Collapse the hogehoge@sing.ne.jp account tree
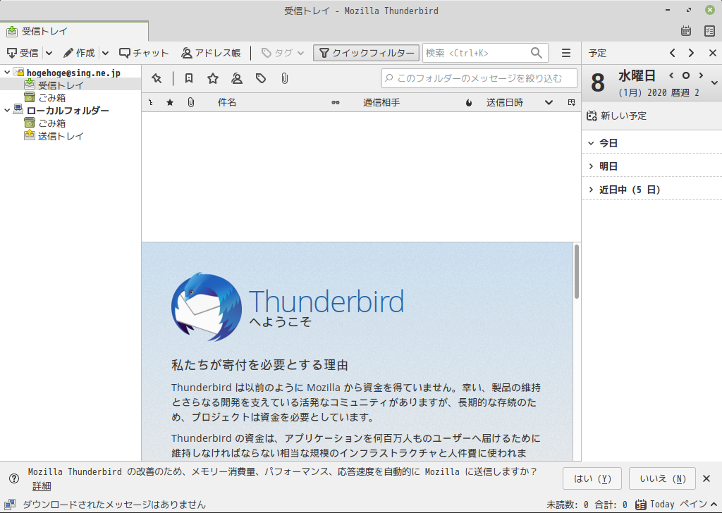 click(x=7, y=73)
